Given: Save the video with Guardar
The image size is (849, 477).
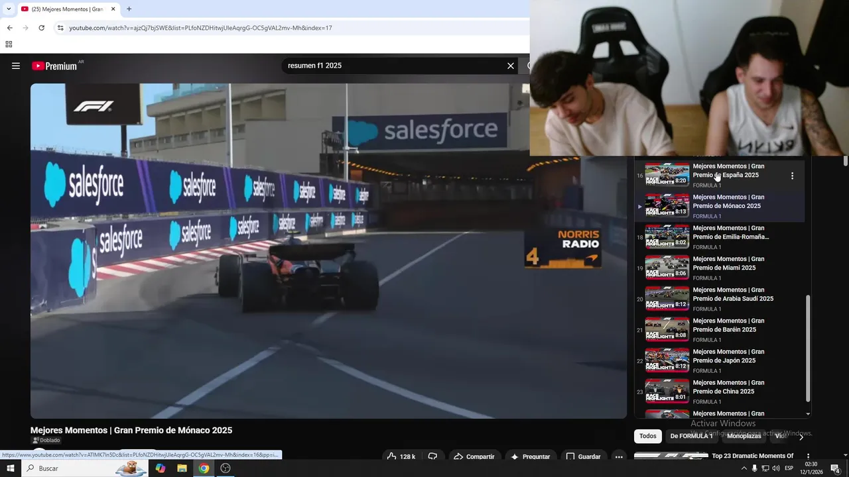Looking at the screenshot, I should [x=583, y=456].
